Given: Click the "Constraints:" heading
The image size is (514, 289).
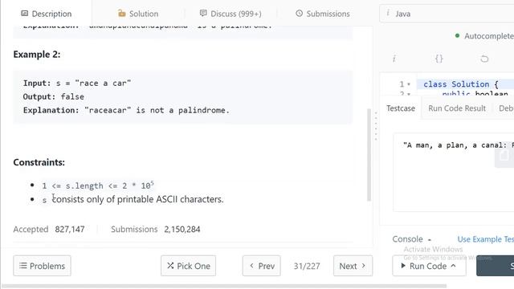Looking at the screenshot, I should [x=39, y=162].
